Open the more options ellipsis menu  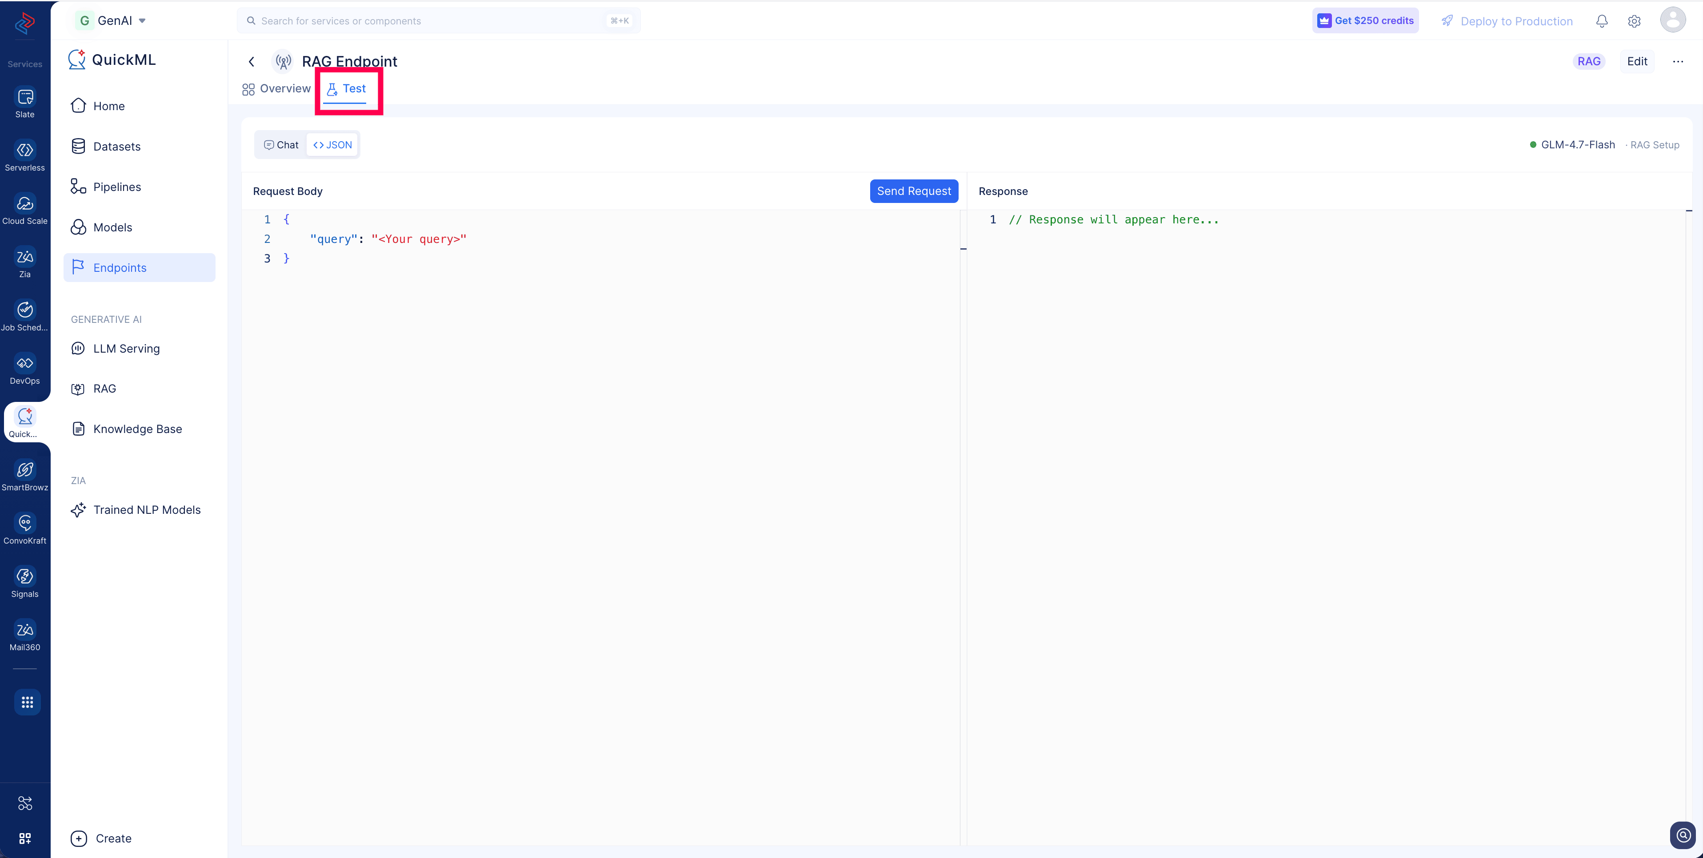[x=1678, y=61]
